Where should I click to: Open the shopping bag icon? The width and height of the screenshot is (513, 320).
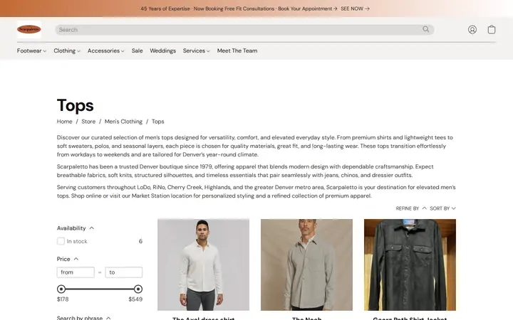click(x=492, y=29)
